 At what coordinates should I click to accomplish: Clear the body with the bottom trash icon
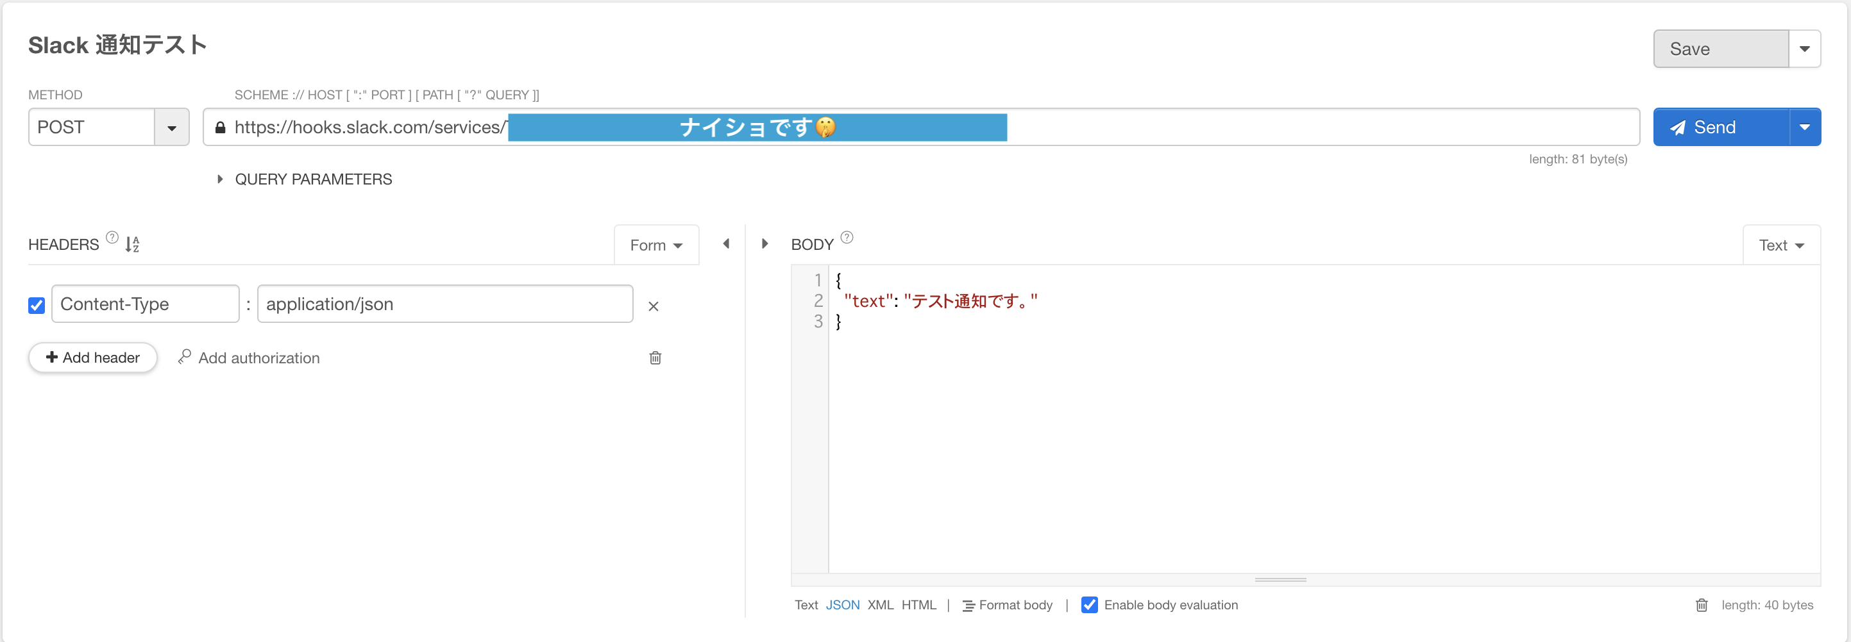pos(1702,605)
